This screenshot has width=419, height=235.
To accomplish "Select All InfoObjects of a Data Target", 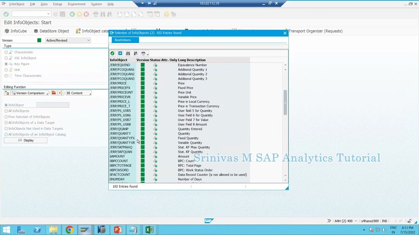I will [x=6, y=123].
